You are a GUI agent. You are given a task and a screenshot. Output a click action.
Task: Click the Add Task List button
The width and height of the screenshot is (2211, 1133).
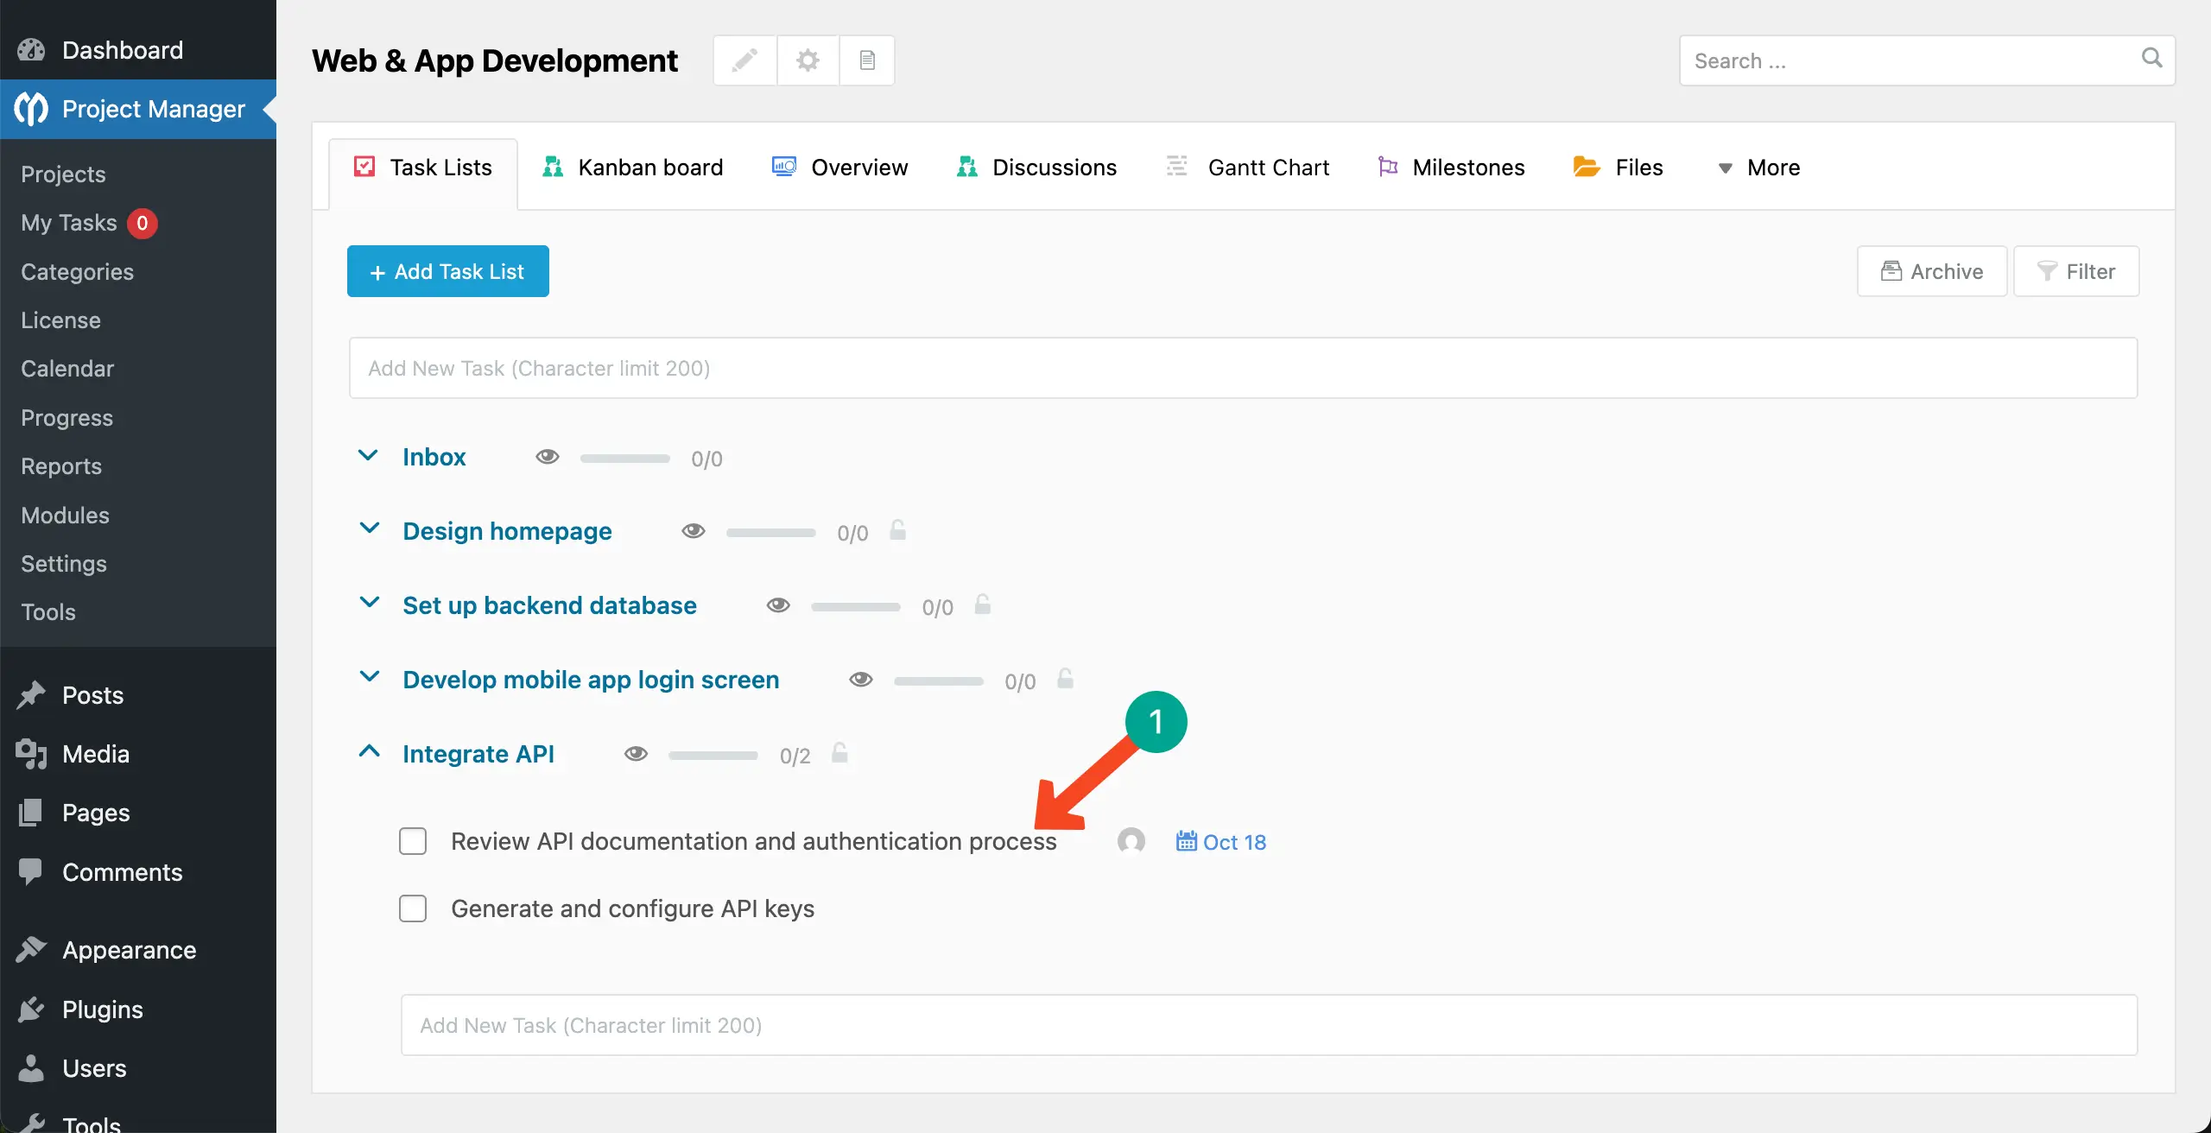447,271
